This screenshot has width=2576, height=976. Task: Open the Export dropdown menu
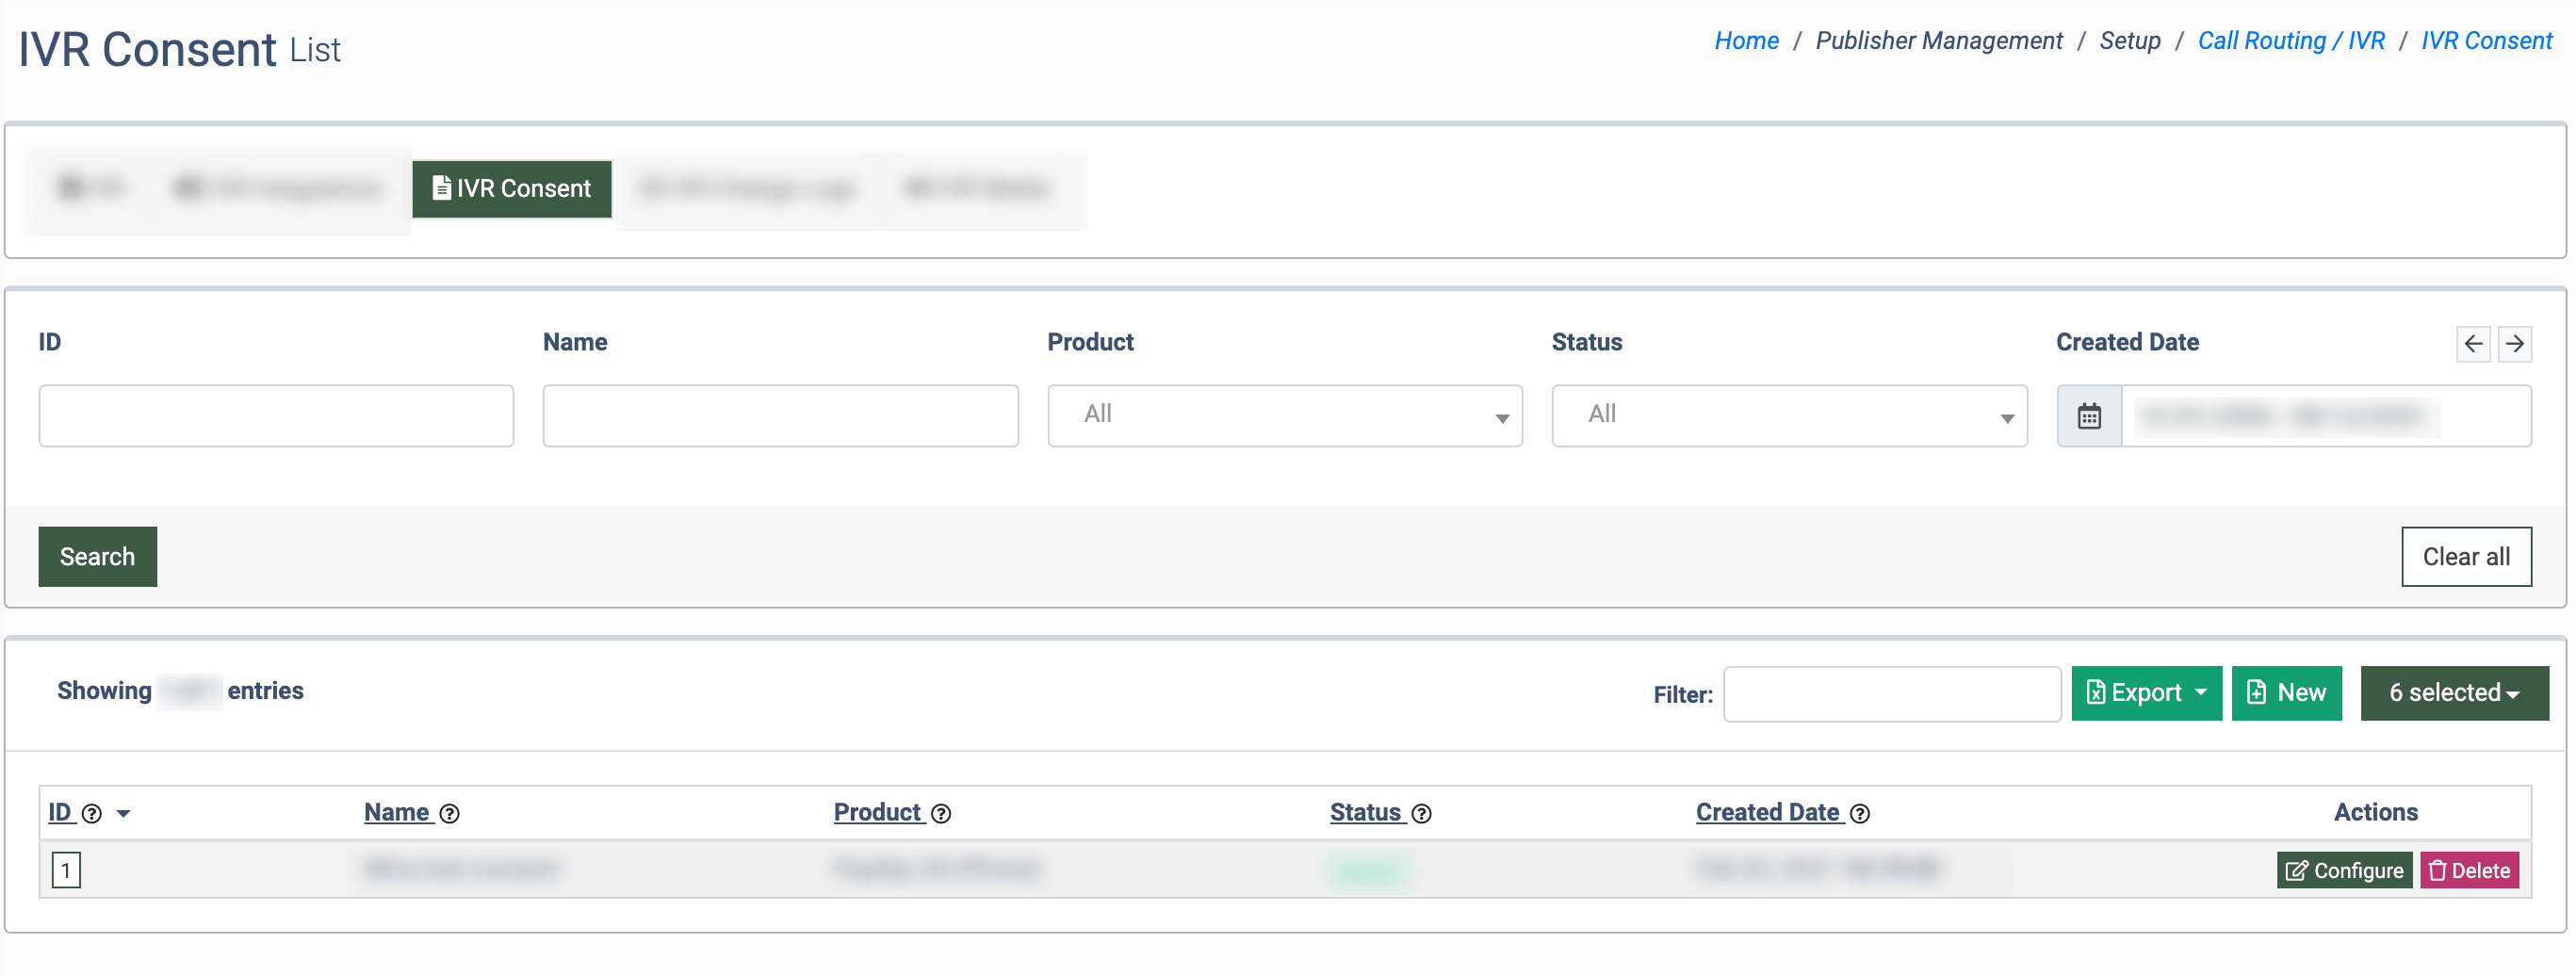[x=2146, y=693]
